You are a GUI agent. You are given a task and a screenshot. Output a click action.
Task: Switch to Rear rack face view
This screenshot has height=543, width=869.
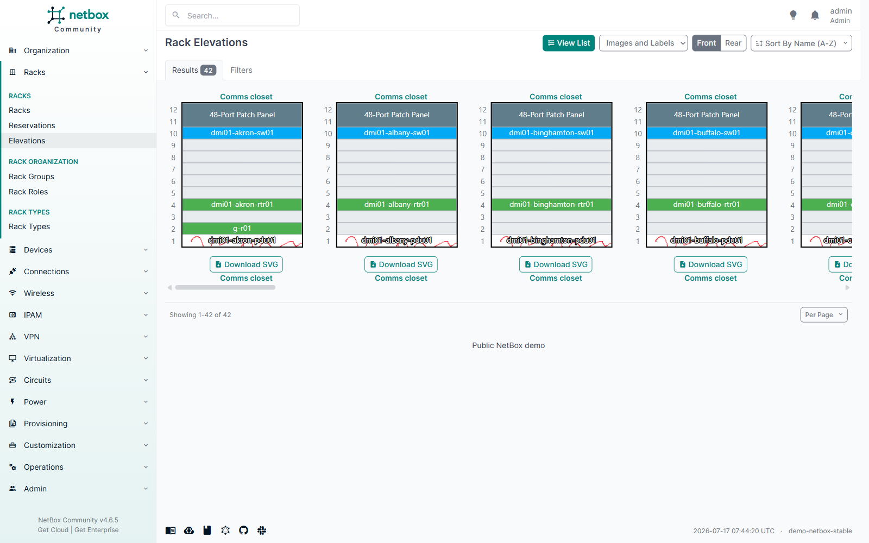[733, 43]
